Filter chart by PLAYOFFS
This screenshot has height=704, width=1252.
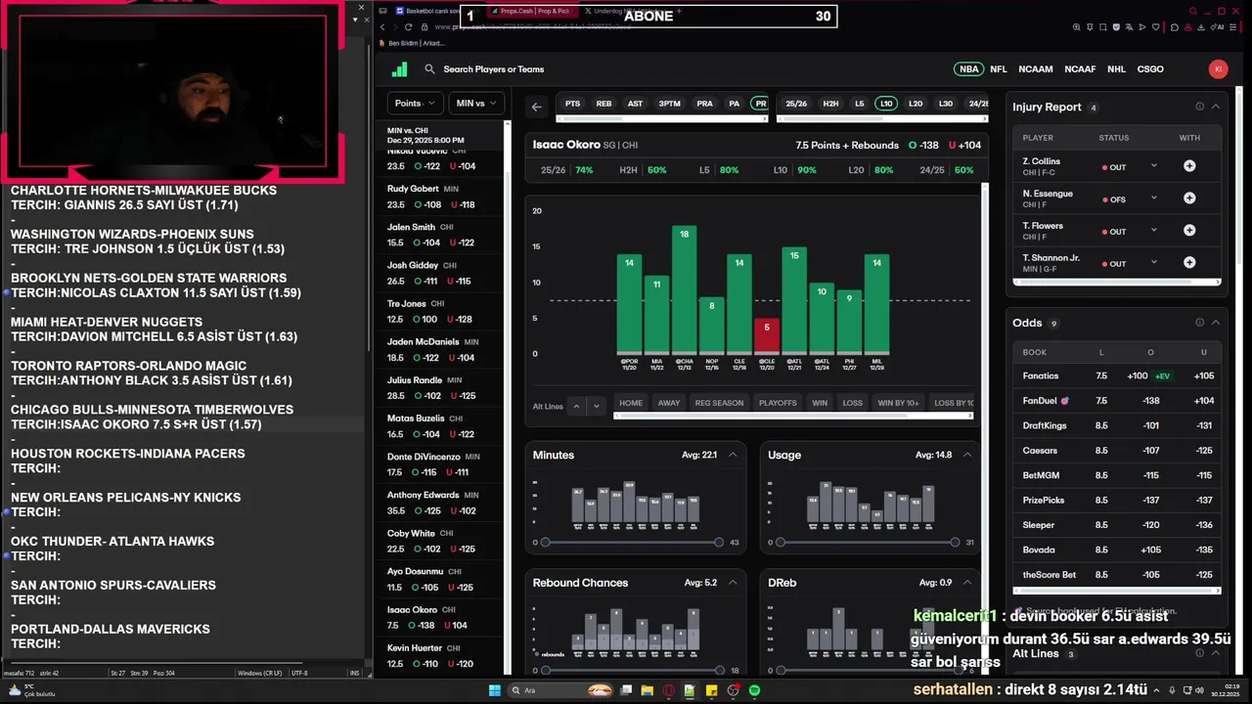click(778, 403)
